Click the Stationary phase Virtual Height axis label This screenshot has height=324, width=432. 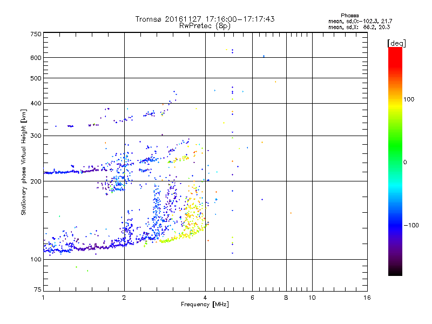click(x=24, y=163)
